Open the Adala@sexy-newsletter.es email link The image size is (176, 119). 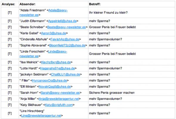pos(58,10)
